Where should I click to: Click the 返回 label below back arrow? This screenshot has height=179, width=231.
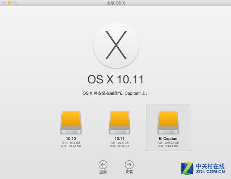pos(103,172)
